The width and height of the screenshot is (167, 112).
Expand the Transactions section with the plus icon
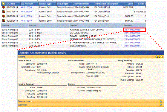161,101
